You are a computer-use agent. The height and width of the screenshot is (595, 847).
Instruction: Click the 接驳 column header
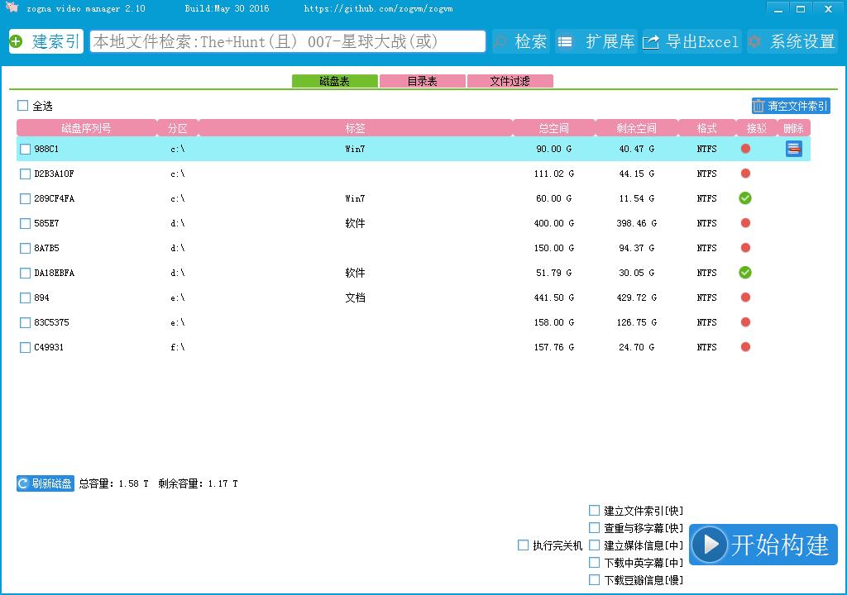tap(756, 128)
